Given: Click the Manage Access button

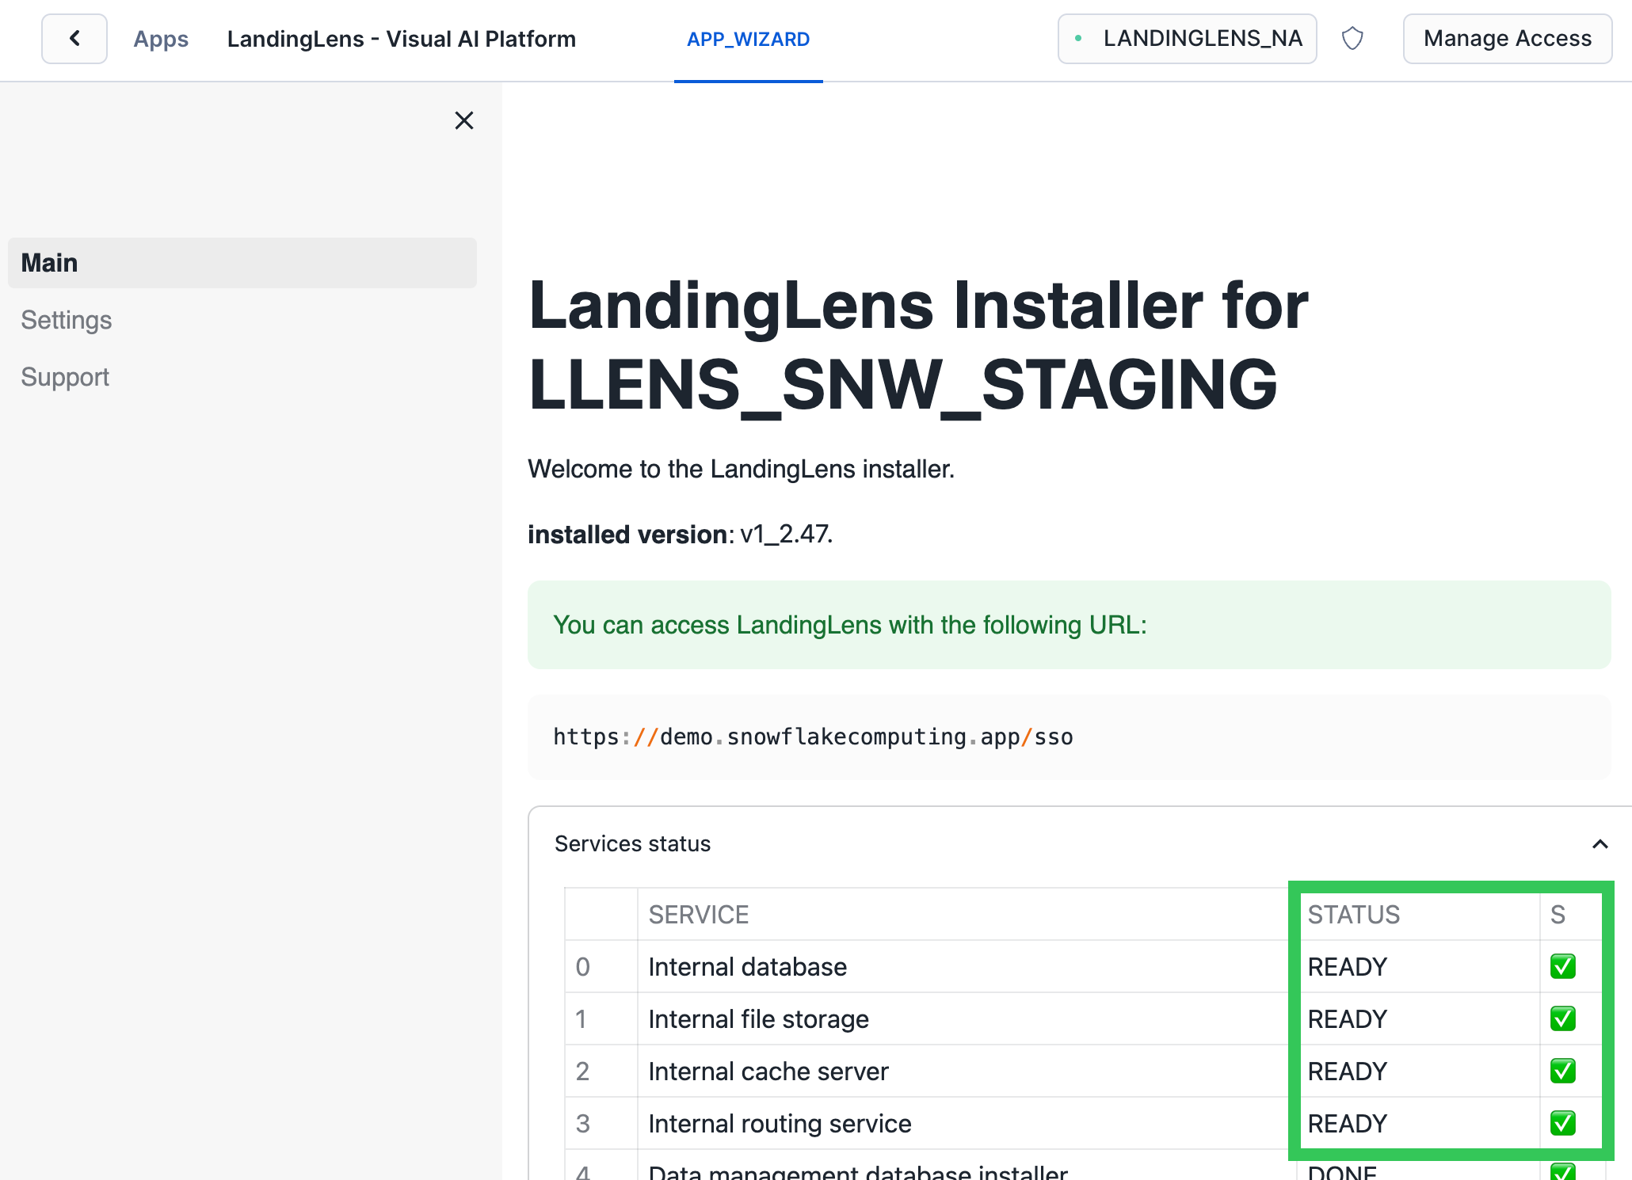Looking at the screenshot, I should click(x=1507, y=38).
